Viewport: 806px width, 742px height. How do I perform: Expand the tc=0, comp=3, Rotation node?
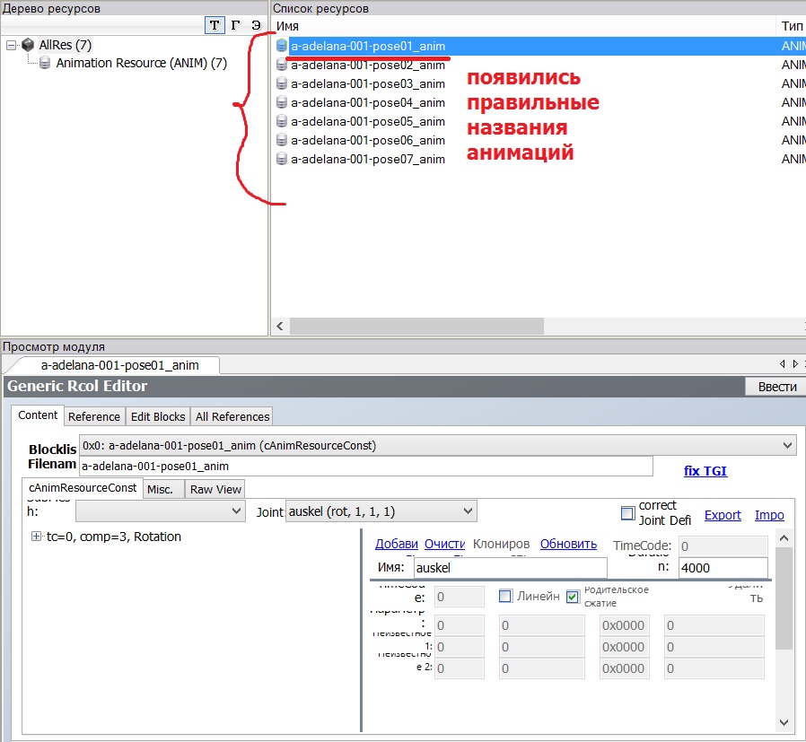click(x=37, y=537)
